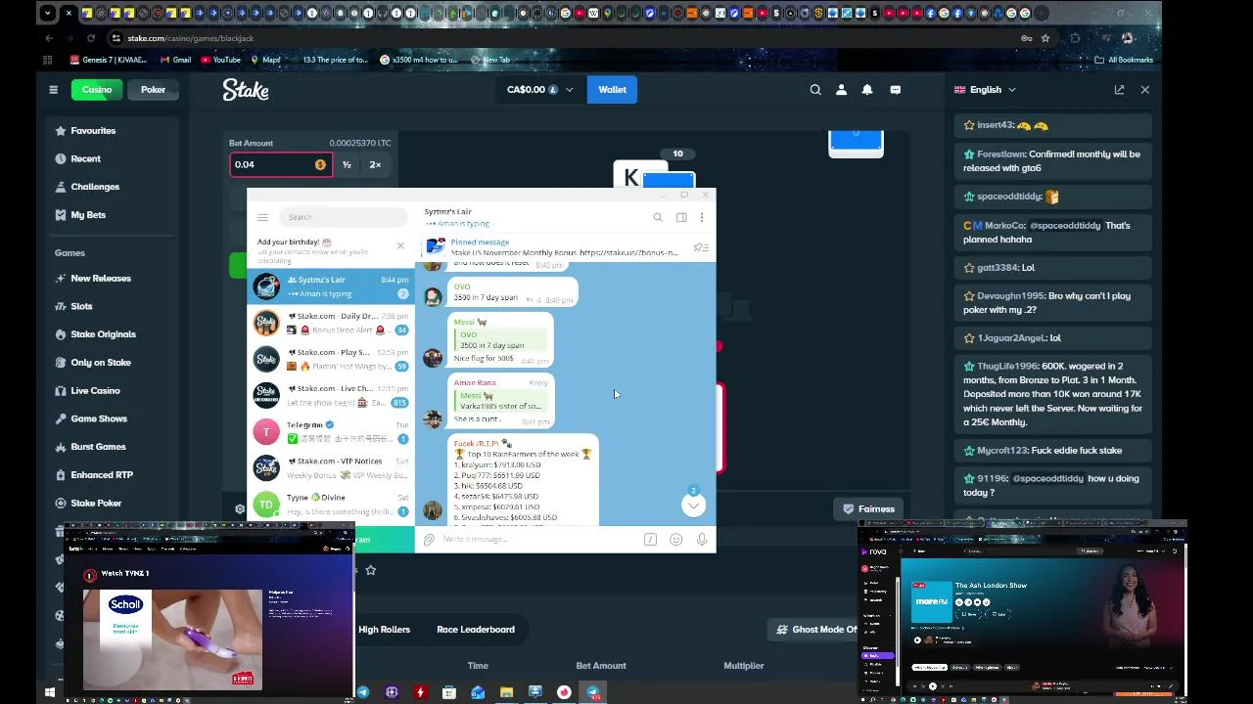This screenshot has height=704, width=1253.
Task: Open the Stake user profile icon
Action: [x=841, y=90]
